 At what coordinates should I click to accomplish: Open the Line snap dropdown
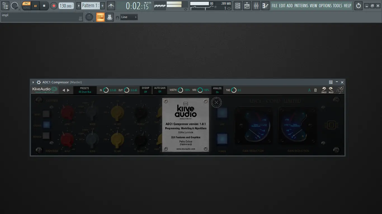129,17
